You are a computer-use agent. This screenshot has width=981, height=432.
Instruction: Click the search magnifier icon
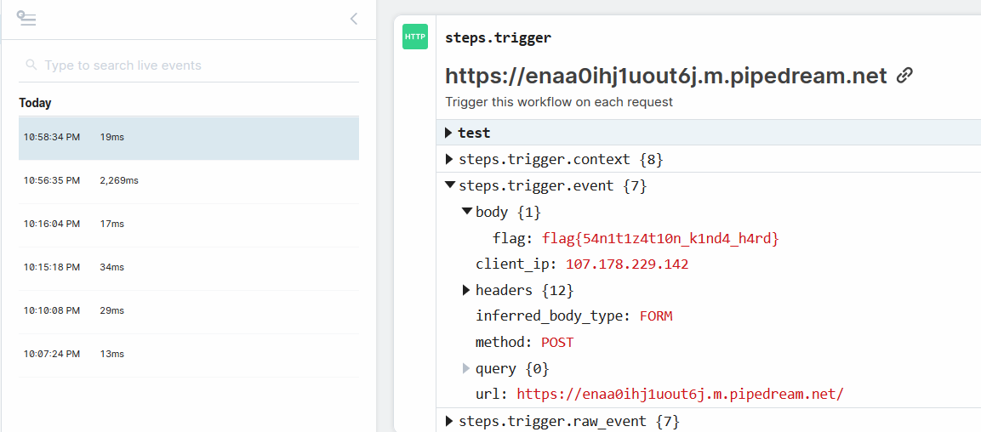30,65
